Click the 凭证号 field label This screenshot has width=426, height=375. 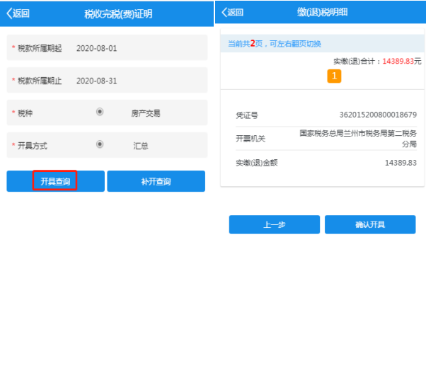[247, 115]
